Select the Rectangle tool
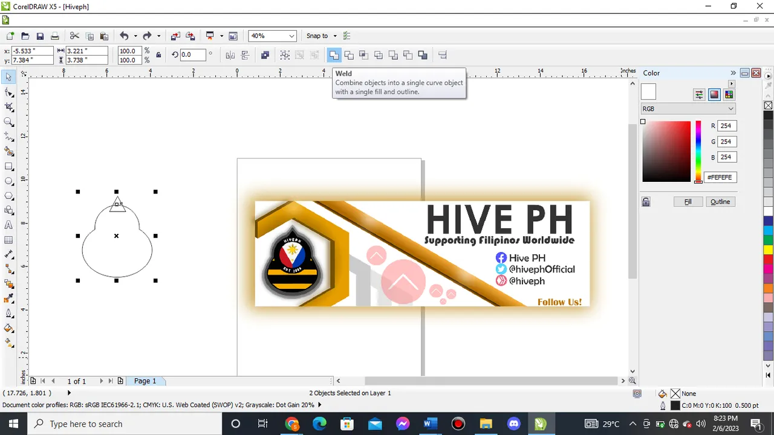 tap(8, 166)
